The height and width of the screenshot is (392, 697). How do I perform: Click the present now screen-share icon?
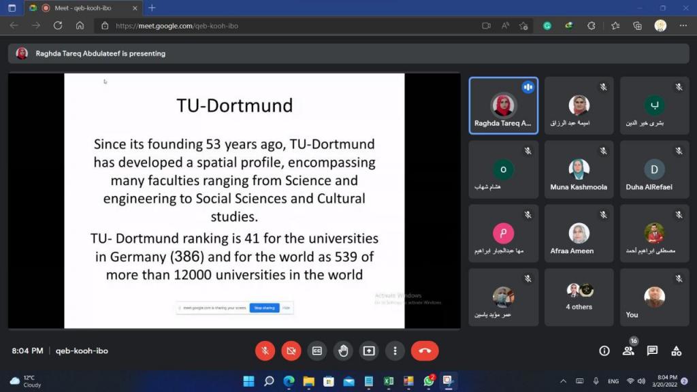click(369, 350)
